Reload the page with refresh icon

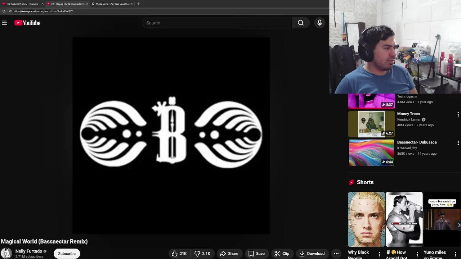coord(4,11)
